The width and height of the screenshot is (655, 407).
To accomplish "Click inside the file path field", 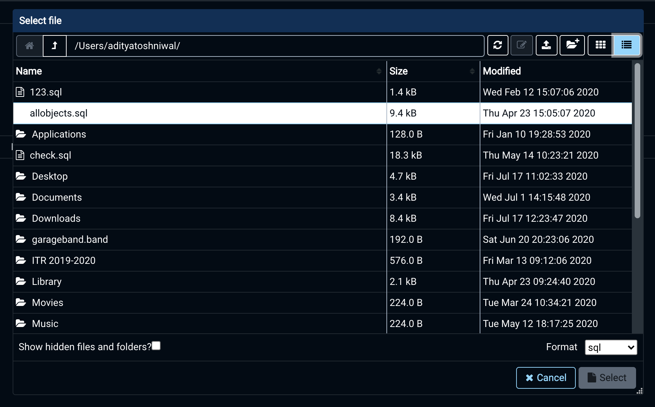I will 274,46.
